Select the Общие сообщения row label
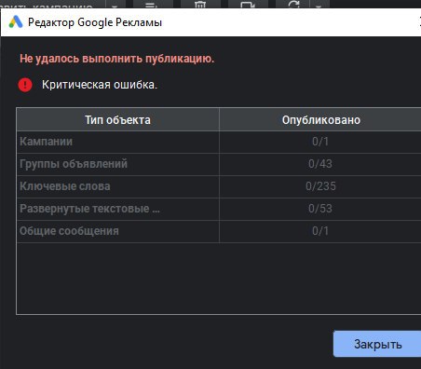Image resolution: width=421 pixels, height=369 pixels. point(69,231)
